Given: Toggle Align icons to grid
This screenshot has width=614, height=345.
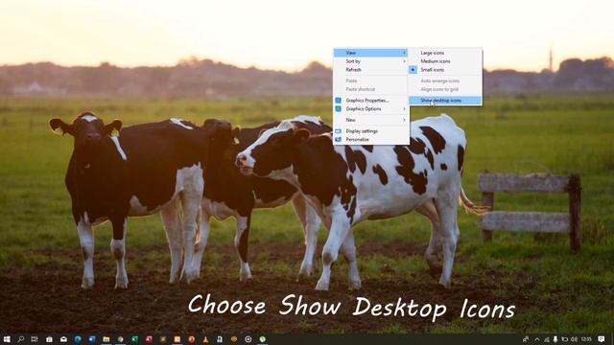Looking at the screenshot, I should pyautogui.click(x=445, y=89).
